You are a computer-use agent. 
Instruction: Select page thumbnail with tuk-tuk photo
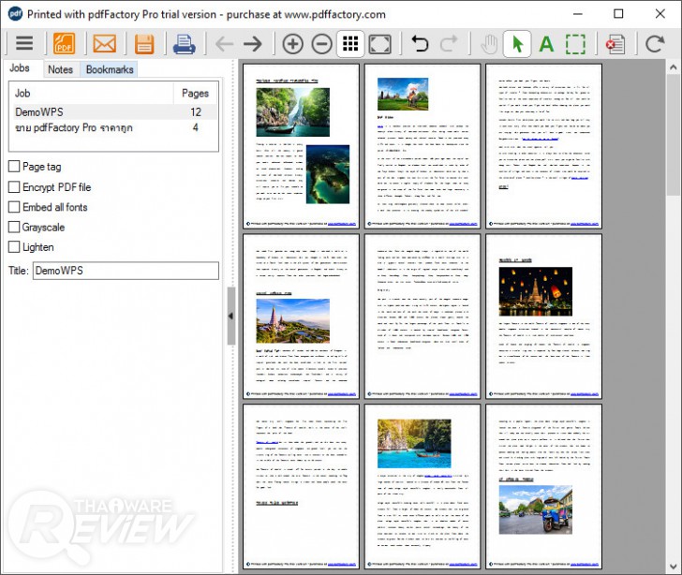tap(543, 486)
